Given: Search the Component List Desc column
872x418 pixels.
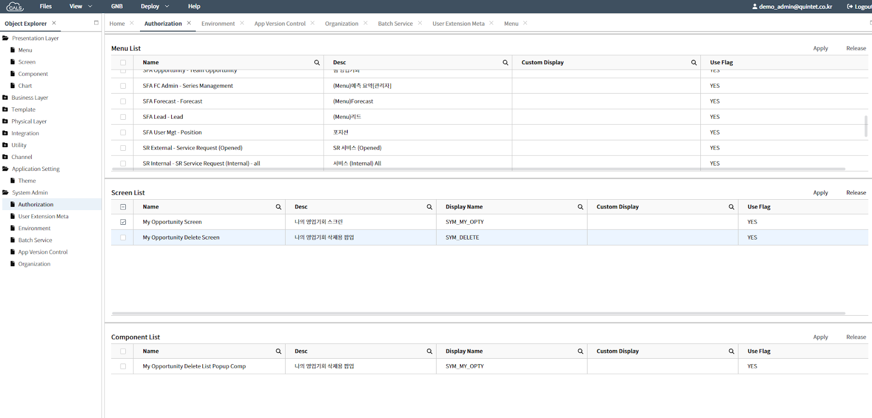Looking at the screenshot, I should pos(429,352).
